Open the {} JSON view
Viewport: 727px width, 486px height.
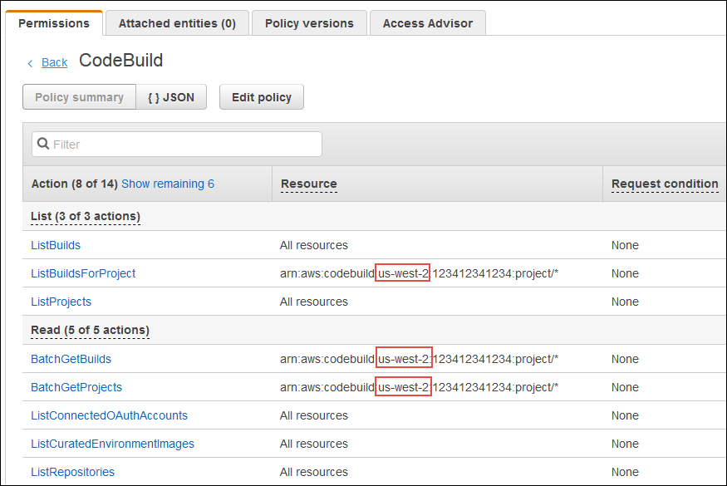(x=171, y=96)
